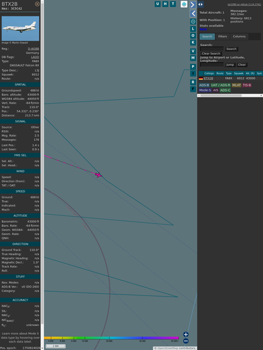Toggle sidebar width with double-arrow button
The height and width of the screenshot is (350, 263).
click(x=200, y=4)
